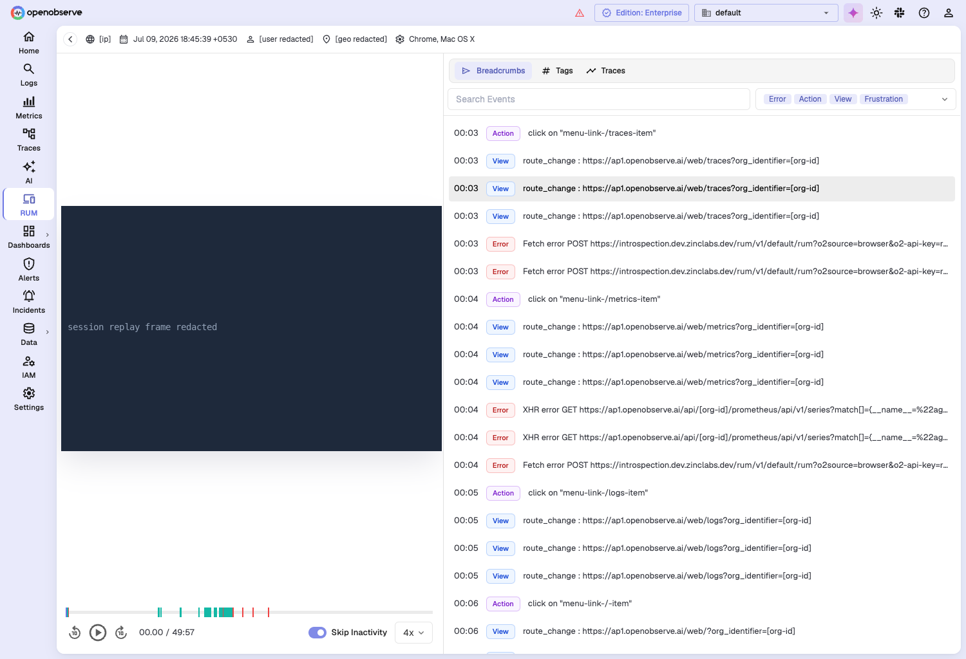Open IAM in the sidebar

[28, 367]
